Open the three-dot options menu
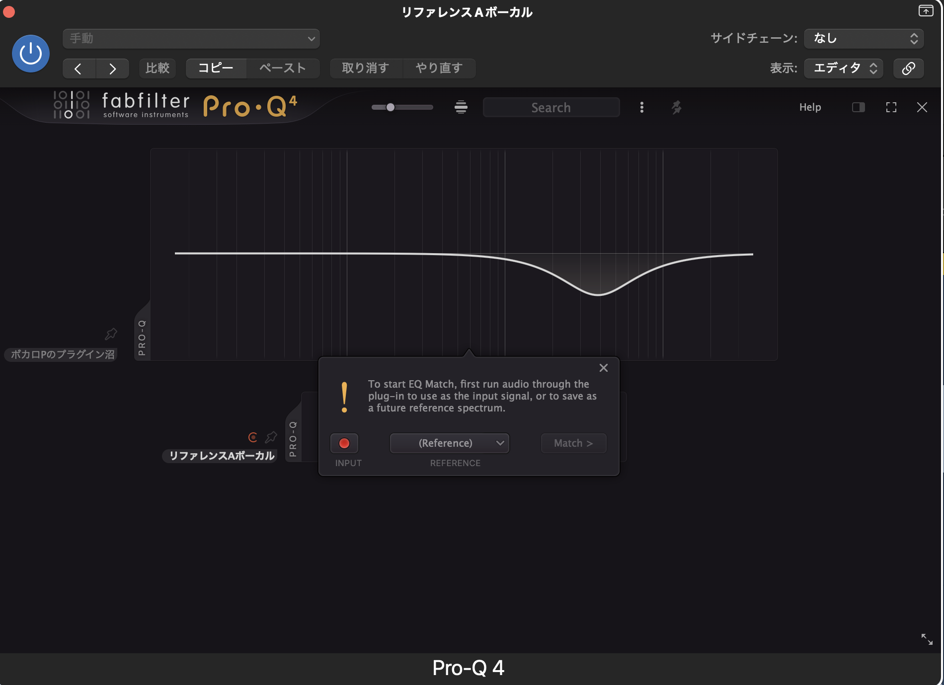Viewport: 944px width, 685px height. click(642, 107)
